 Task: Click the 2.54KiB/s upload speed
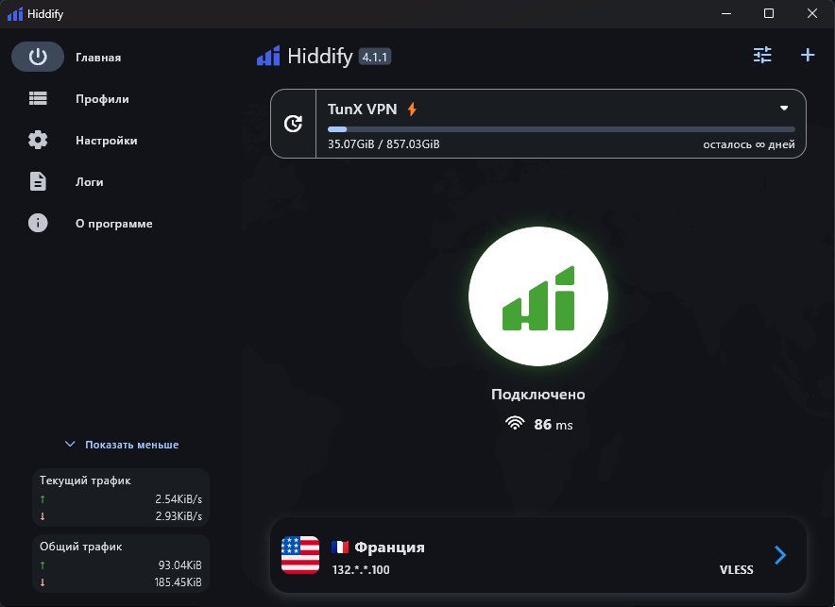(179, 499)
